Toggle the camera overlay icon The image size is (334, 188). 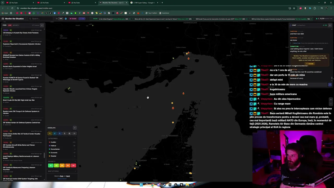(x=74, y=133)
